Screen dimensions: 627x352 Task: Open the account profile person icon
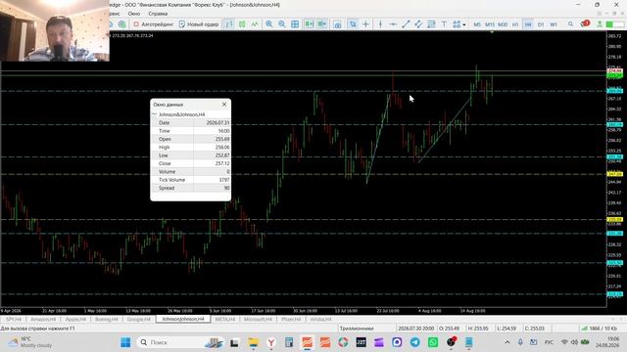600,24
